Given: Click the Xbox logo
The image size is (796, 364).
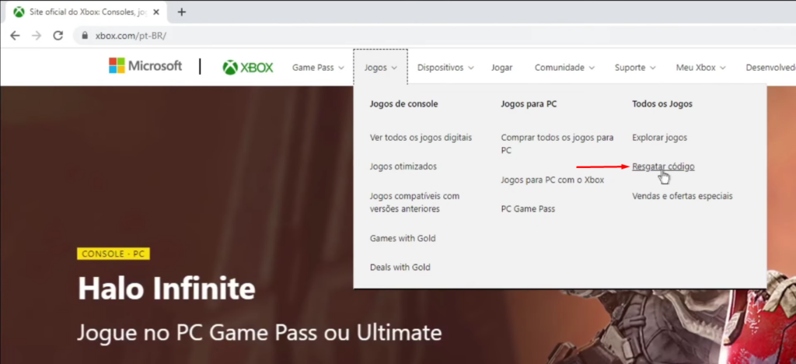Looking at the screenshot, I should click(x=248, y=68).
